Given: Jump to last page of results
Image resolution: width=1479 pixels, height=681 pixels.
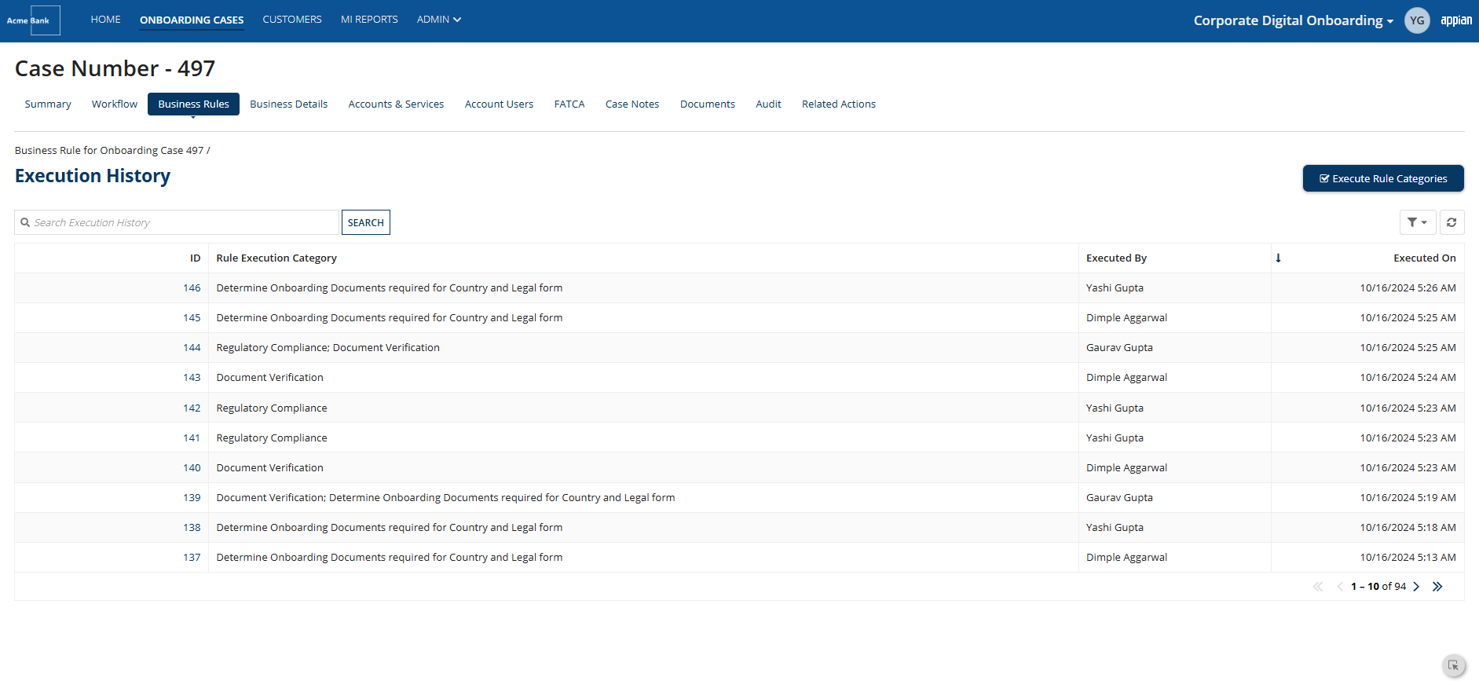Looking at the screenshot, I should coord(1437,587).
